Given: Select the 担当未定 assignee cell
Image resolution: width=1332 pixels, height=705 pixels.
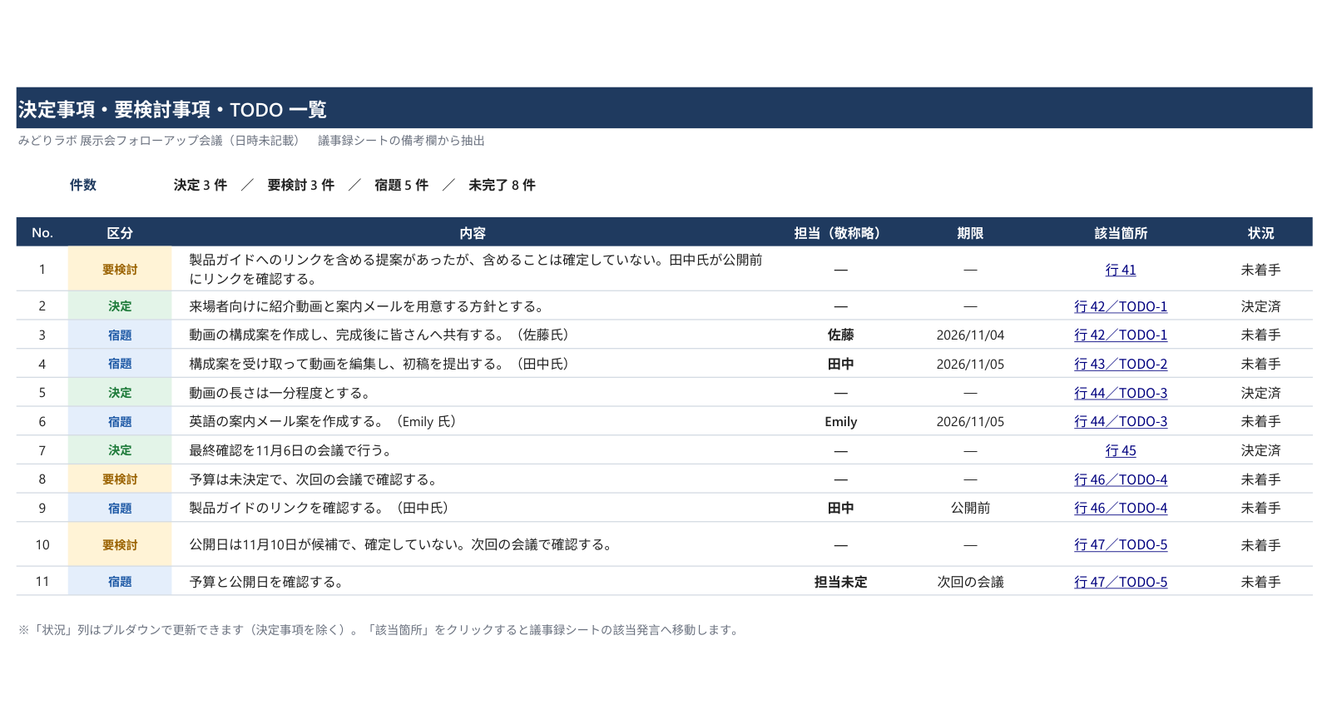Looking at the screenshot, I should pos(840,582).
